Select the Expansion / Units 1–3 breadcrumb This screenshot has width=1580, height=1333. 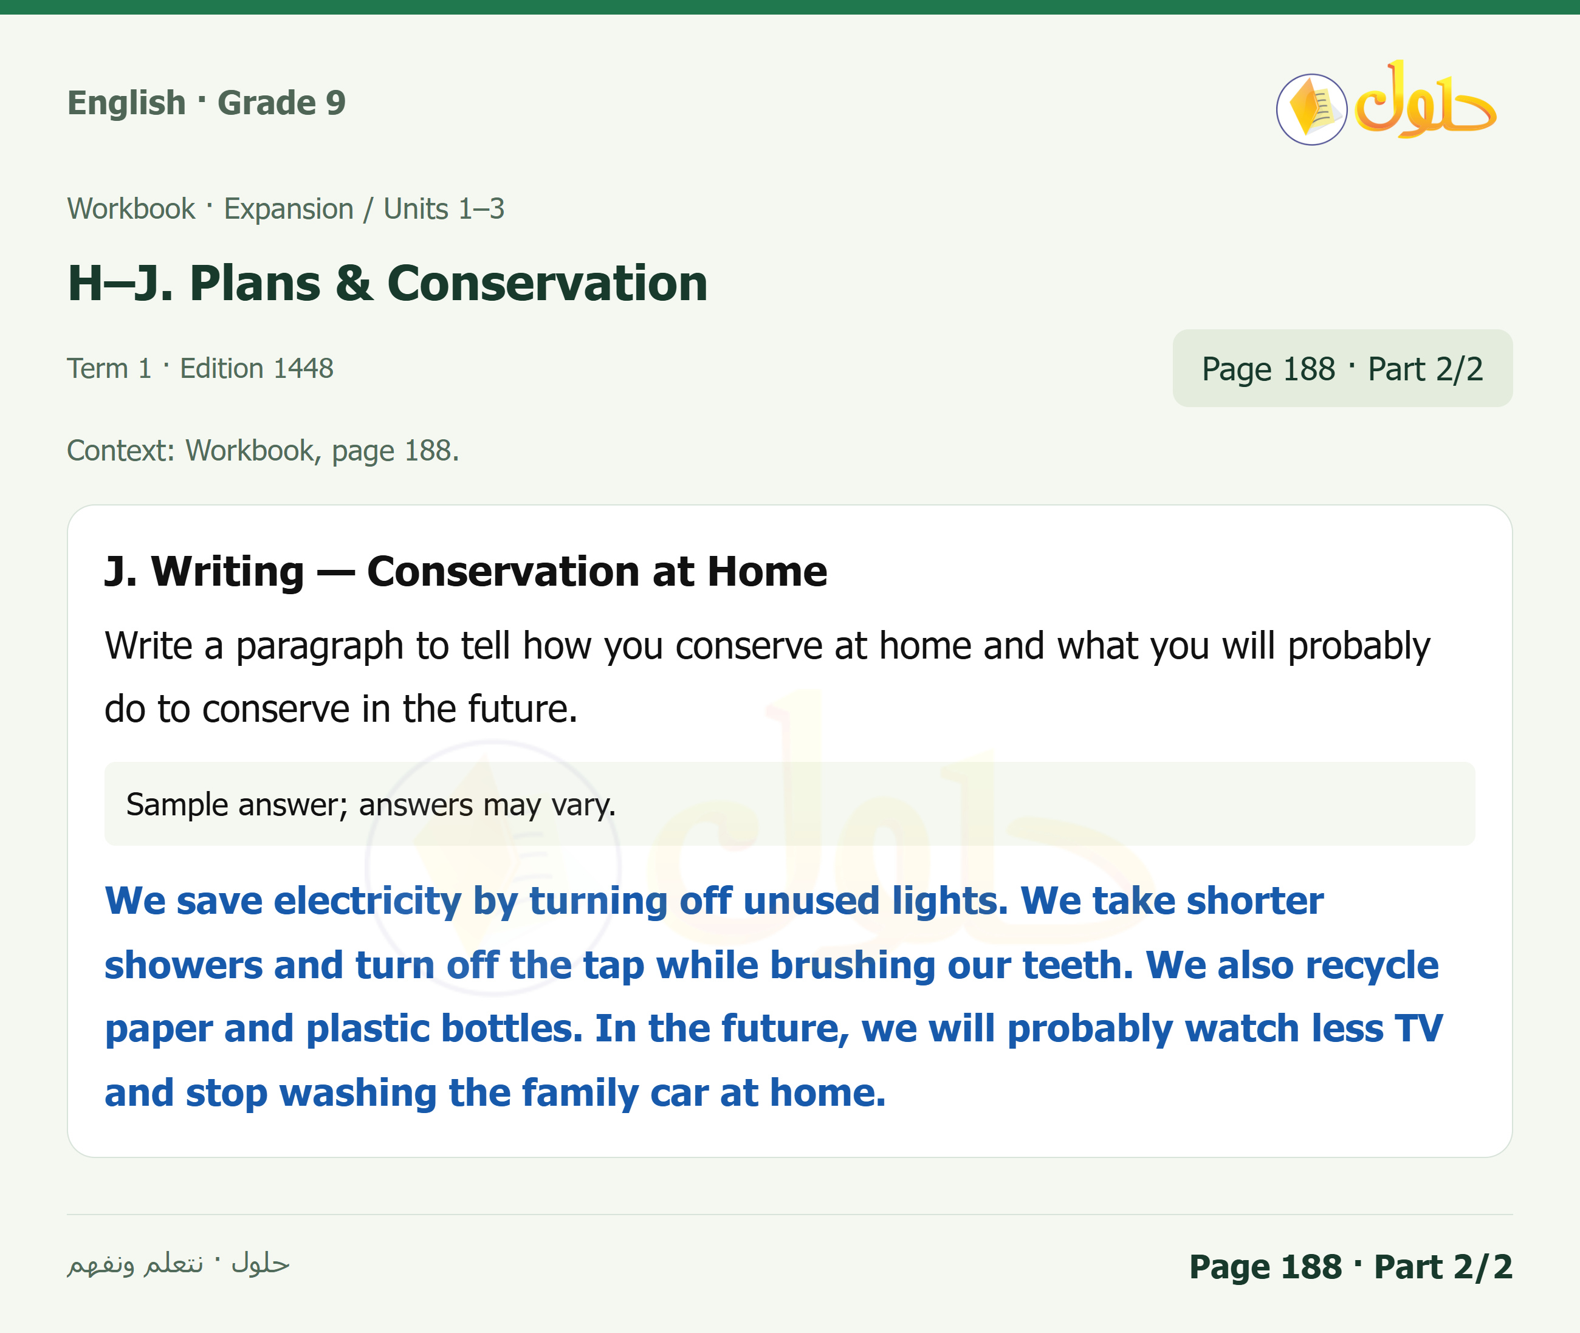[x=364, y=208]
